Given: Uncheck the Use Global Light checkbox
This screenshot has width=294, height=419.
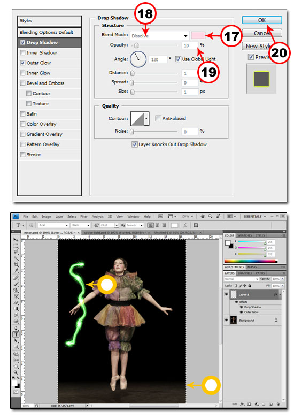Looking at the screenshot, I should coord(178,59).
